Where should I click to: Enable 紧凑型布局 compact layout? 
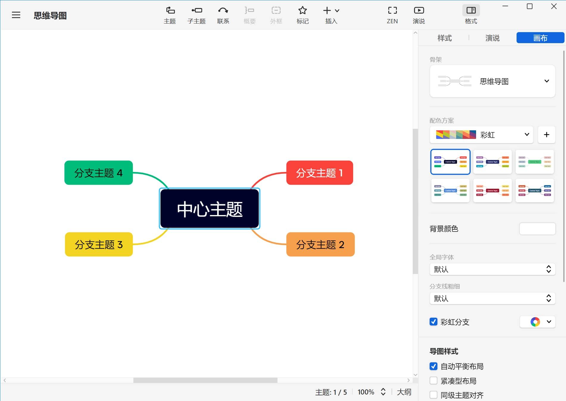pos(434,380)
